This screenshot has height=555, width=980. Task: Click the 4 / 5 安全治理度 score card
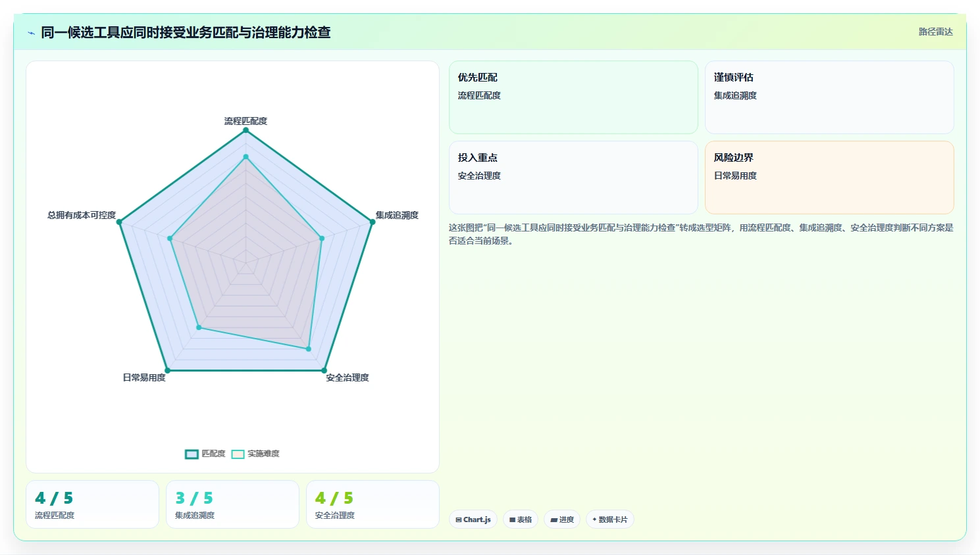tap(373, 504)
